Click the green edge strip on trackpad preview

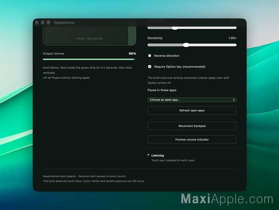[132, 36]
